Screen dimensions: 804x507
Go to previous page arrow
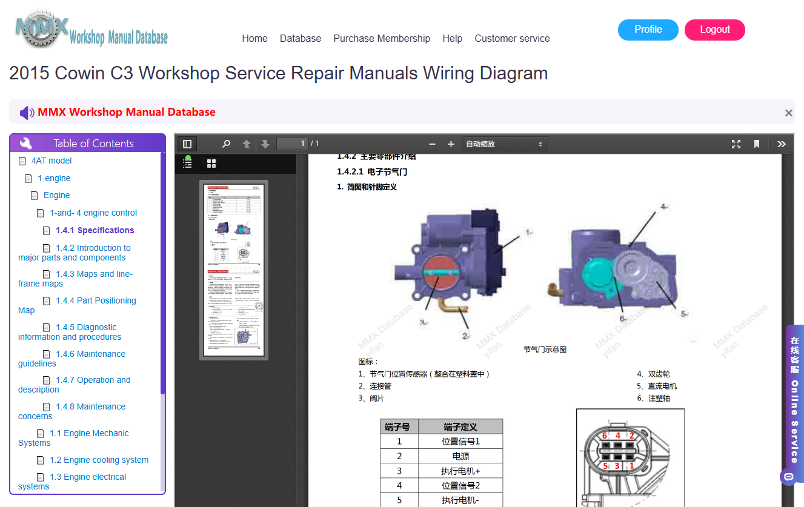click(247, 144)
